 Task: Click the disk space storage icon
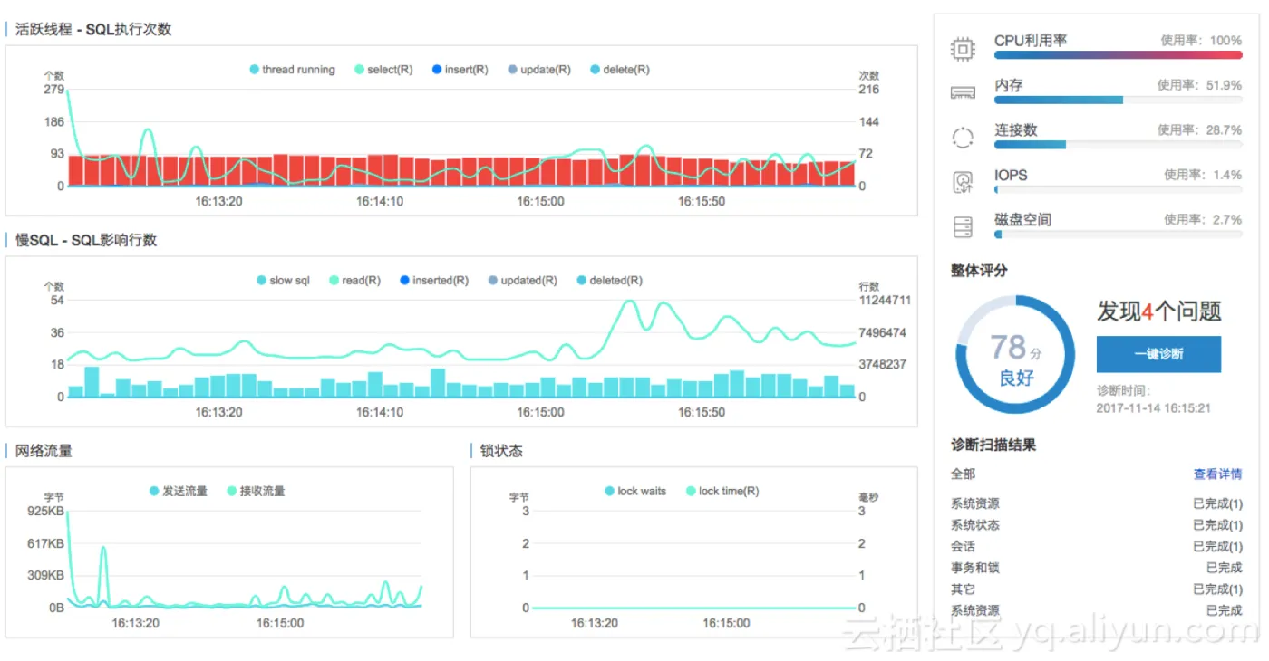pos(963,226)
